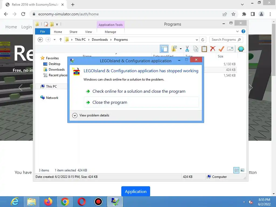
Task: Click the Paste clipboard icon in toolbar
Action: tap(204, 49)
